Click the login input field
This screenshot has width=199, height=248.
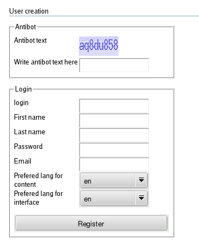point(114,106)
